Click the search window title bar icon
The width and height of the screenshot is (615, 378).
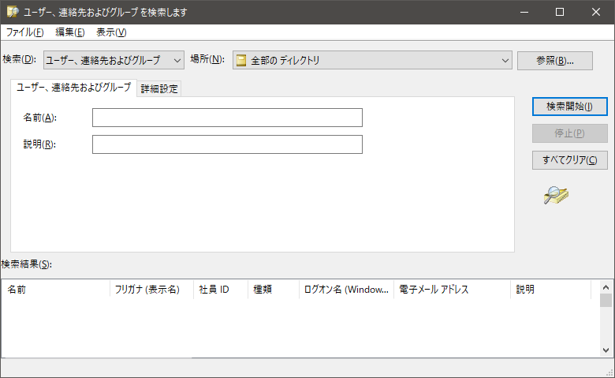click(12, 12)
